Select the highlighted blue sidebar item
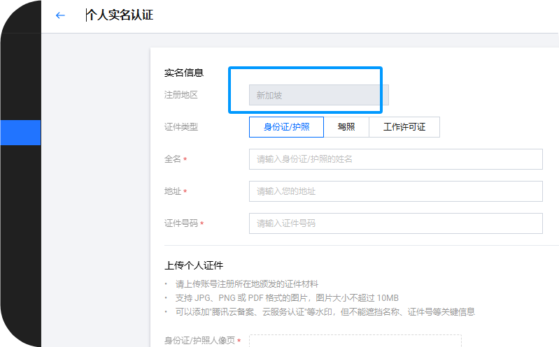Screen dimensions: 559x347 click(x=20, y=133)
